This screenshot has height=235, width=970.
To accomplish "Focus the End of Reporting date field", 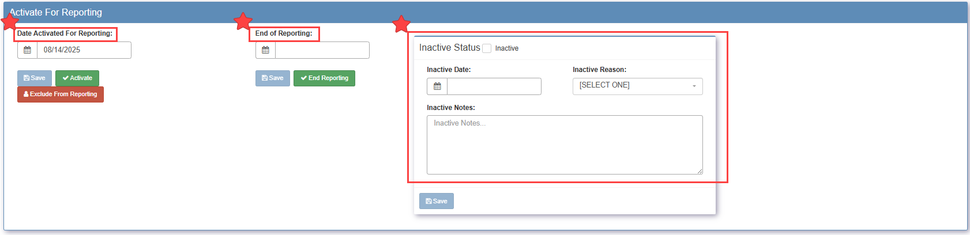I will 322,50.
